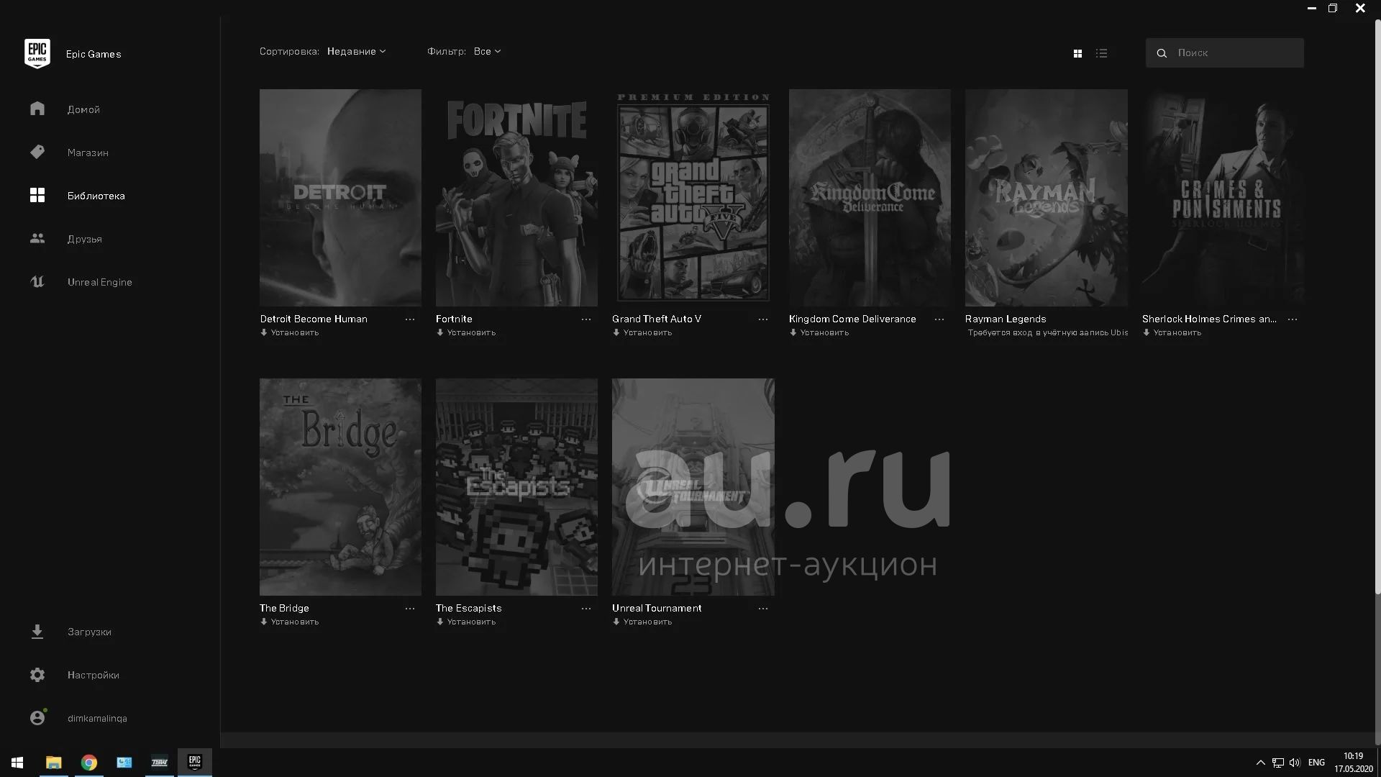Expand the Сортировка Недавние dropdown
Screen dimensions: 1381x777
(x=356, y=51)
